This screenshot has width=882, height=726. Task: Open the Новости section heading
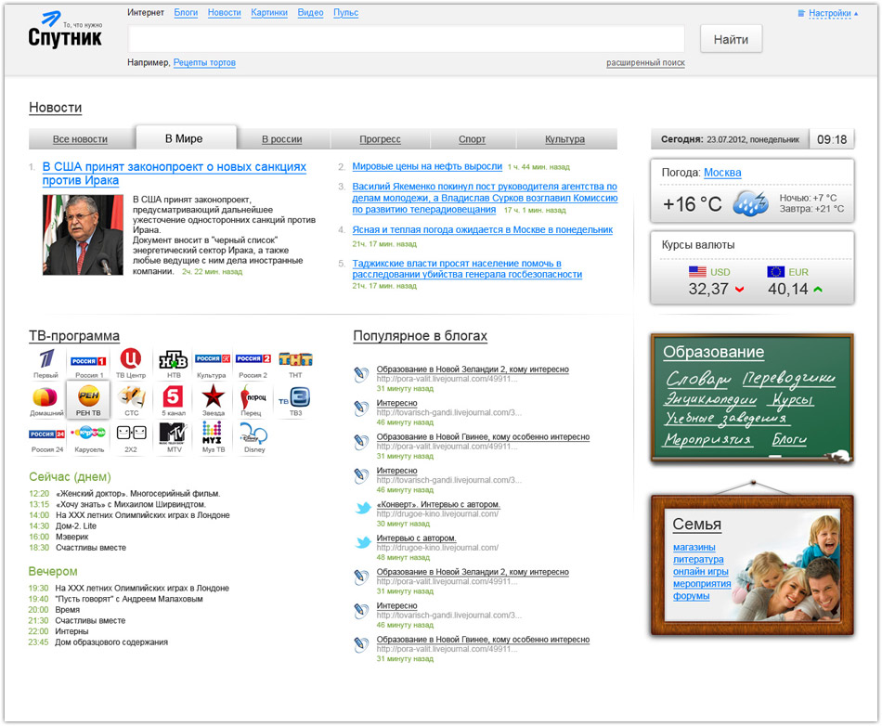(55, 108)
